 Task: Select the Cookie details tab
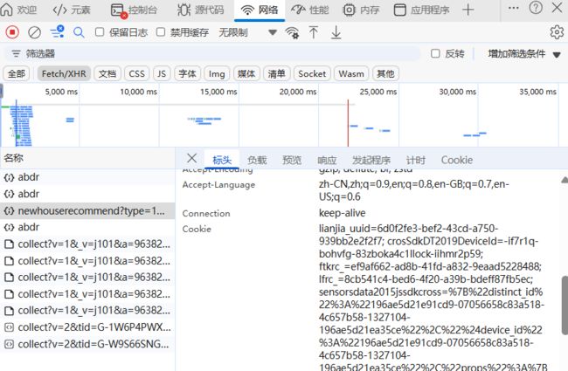(456, 160)
